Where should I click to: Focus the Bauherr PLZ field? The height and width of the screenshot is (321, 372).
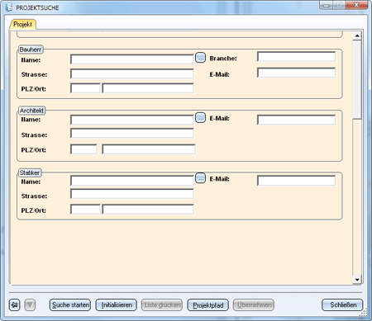tap(85, 88)
